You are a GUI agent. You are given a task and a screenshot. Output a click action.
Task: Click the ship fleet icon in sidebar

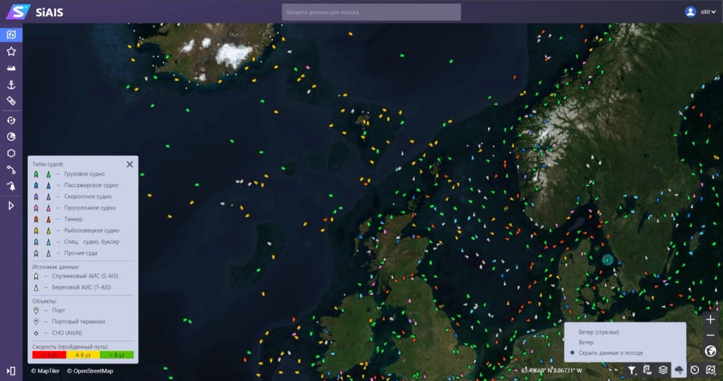tap(11, 68)
